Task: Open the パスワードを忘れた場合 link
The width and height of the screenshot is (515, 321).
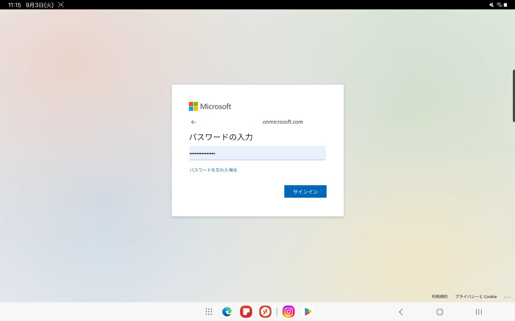Action: pos(213,170)
